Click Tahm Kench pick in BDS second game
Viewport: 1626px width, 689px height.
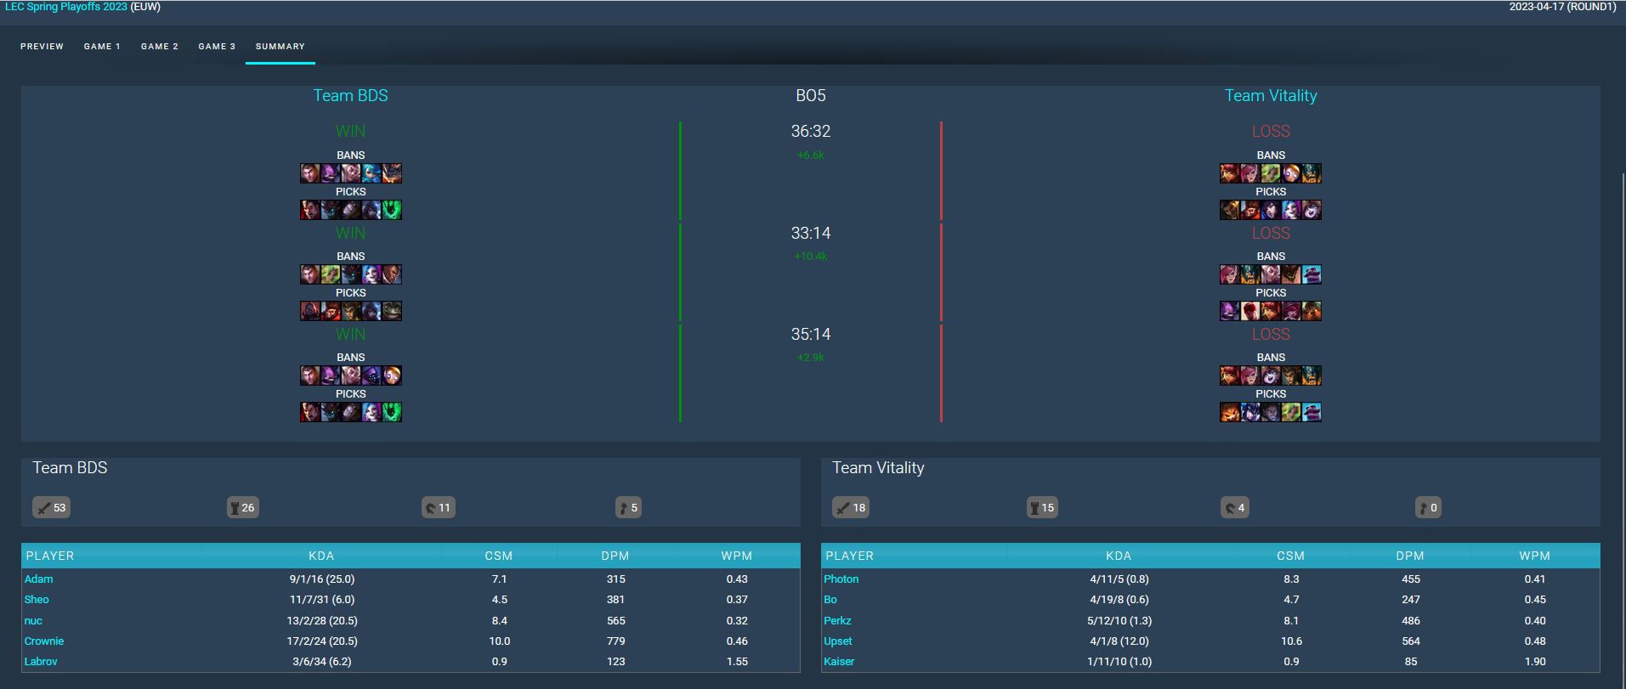pos(392,311)
